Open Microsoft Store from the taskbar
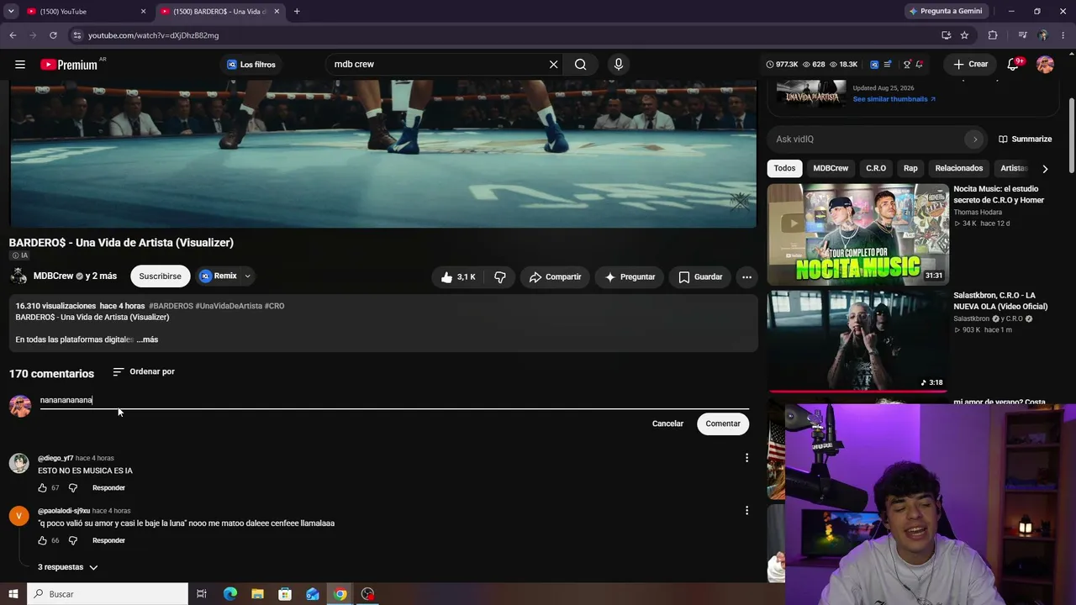 tap(285, 594)
